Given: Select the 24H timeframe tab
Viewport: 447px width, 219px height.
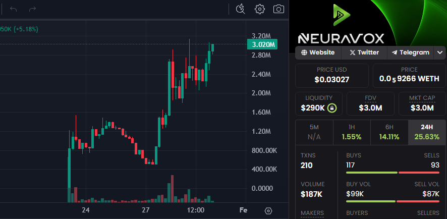Looking at the screenshot, I should coord(427,132).
